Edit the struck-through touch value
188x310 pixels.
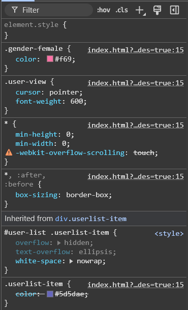(144, 152)
